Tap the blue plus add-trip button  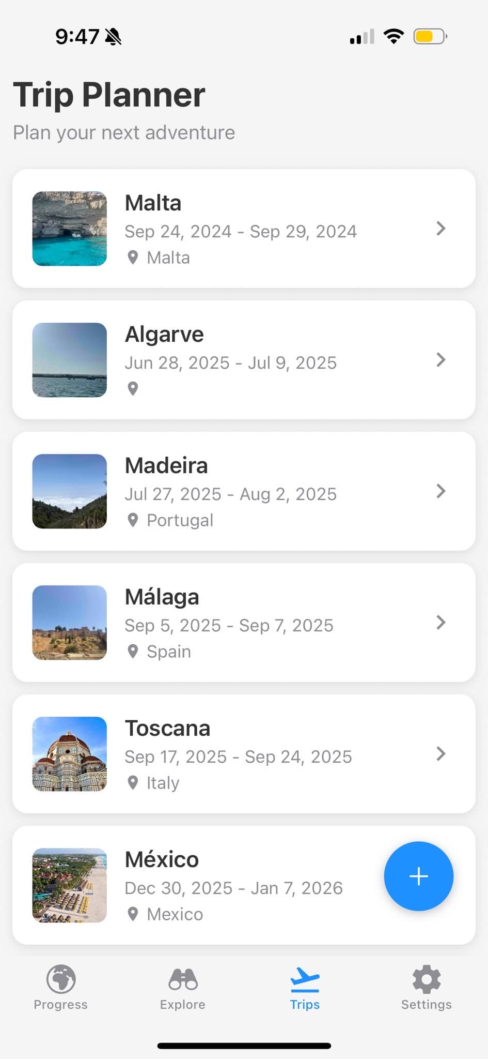(418, 876)
